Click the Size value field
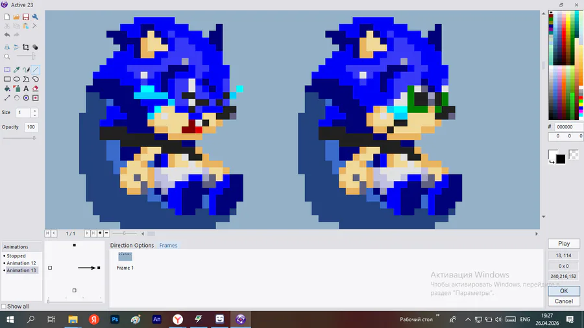The width and height of the screenshot is (584, 328). (23, 113)
